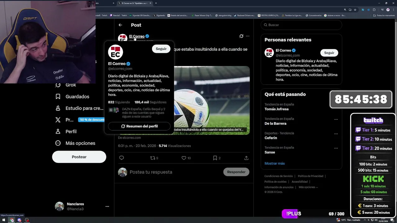Open Razer Mouse Grip bookmark

click(x=202, y=15)
